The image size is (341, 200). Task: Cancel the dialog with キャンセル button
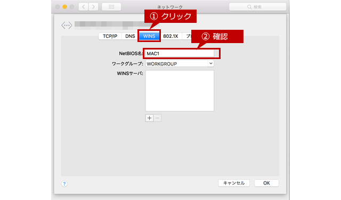pos(234,183)
